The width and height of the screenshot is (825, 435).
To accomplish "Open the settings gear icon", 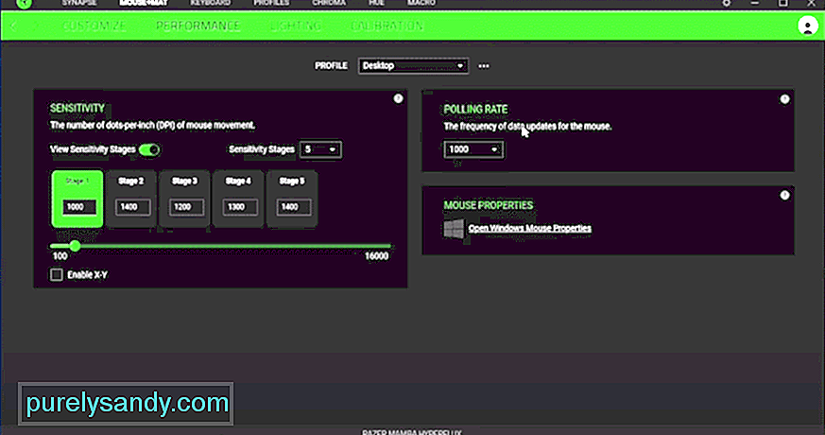I will [x=726, y=3].
